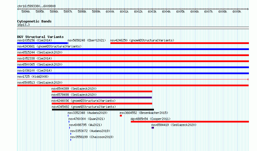The image size is (257, 151).
Task: Click the black nsv4345492 variant bar
Action: pos(103,110)
